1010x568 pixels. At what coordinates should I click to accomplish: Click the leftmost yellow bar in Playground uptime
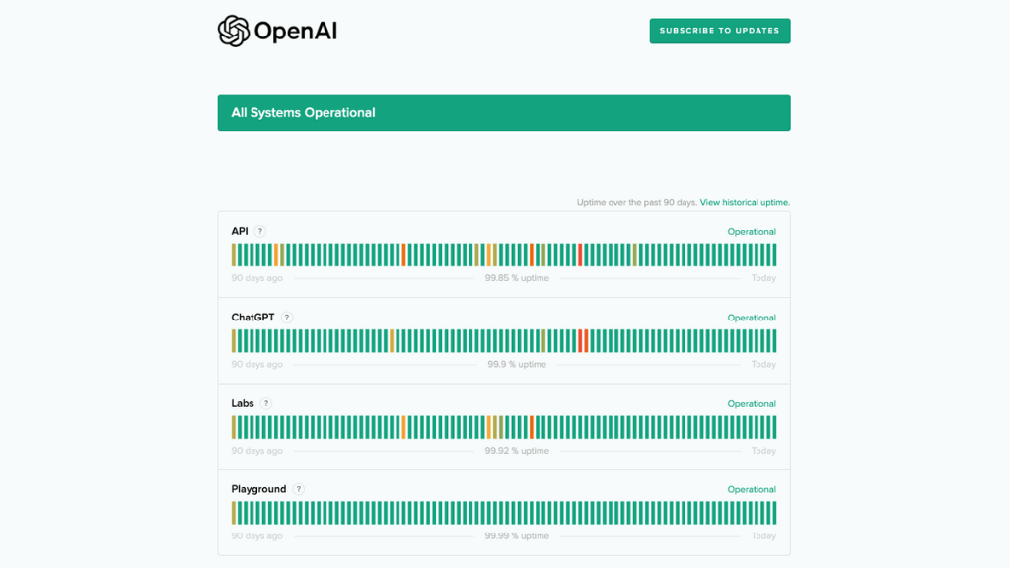click(x=234, y=513)
